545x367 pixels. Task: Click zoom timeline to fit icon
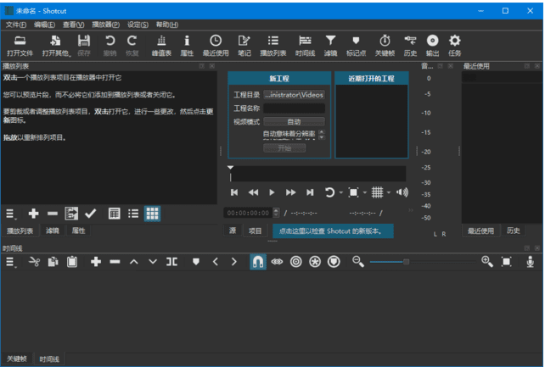507,262
